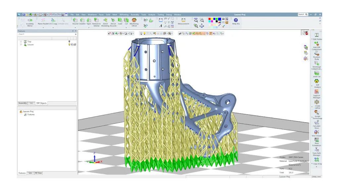This screenshot has width=339, height=191.
Task: Toggle the Tray visibility light bulb
Action: click(x=70, y=41)
